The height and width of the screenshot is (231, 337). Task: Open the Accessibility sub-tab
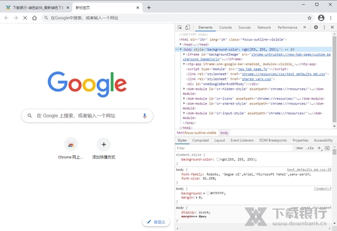coord(324,141)
